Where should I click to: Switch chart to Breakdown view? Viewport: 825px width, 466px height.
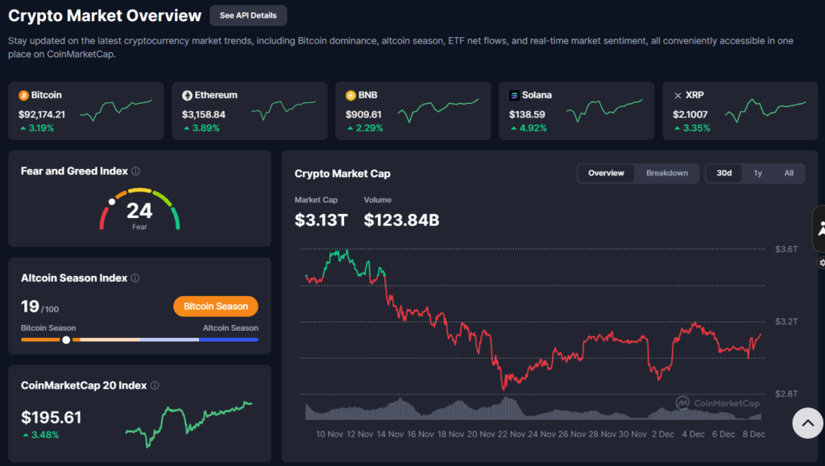666,173
